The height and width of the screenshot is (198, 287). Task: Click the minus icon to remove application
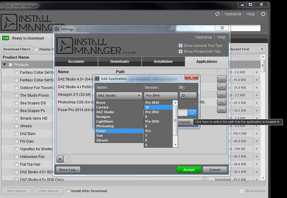(67, 159)
